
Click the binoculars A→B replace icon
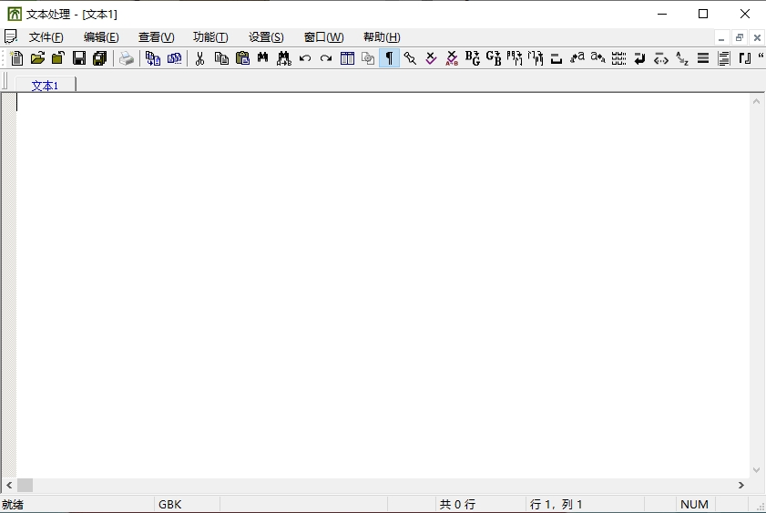(284, 58)
